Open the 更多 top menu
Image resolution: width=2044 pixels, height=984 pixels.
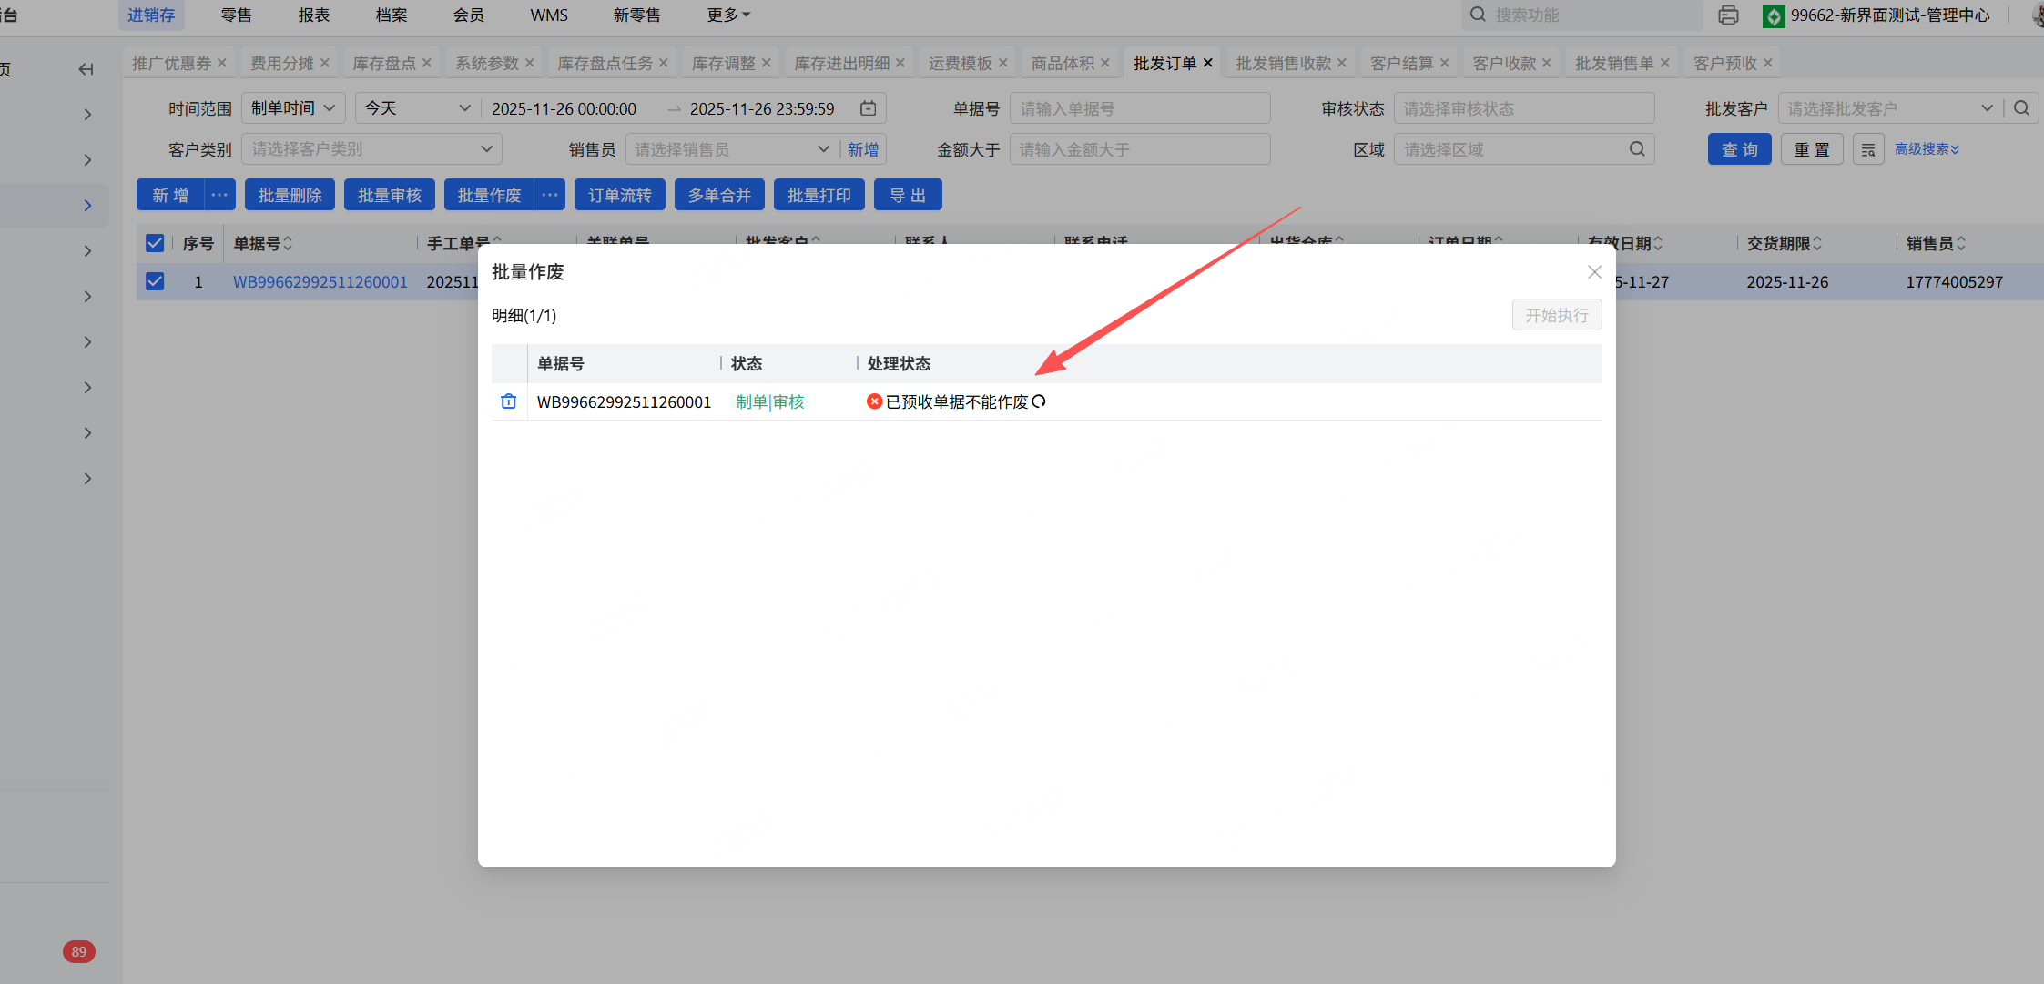pyautogui.click(x=728, y=15)
